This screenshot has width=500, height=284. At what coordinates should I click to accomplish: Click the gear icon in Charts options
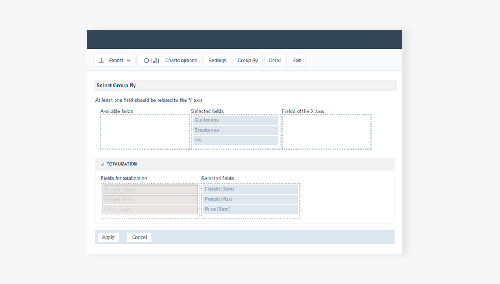147,61
